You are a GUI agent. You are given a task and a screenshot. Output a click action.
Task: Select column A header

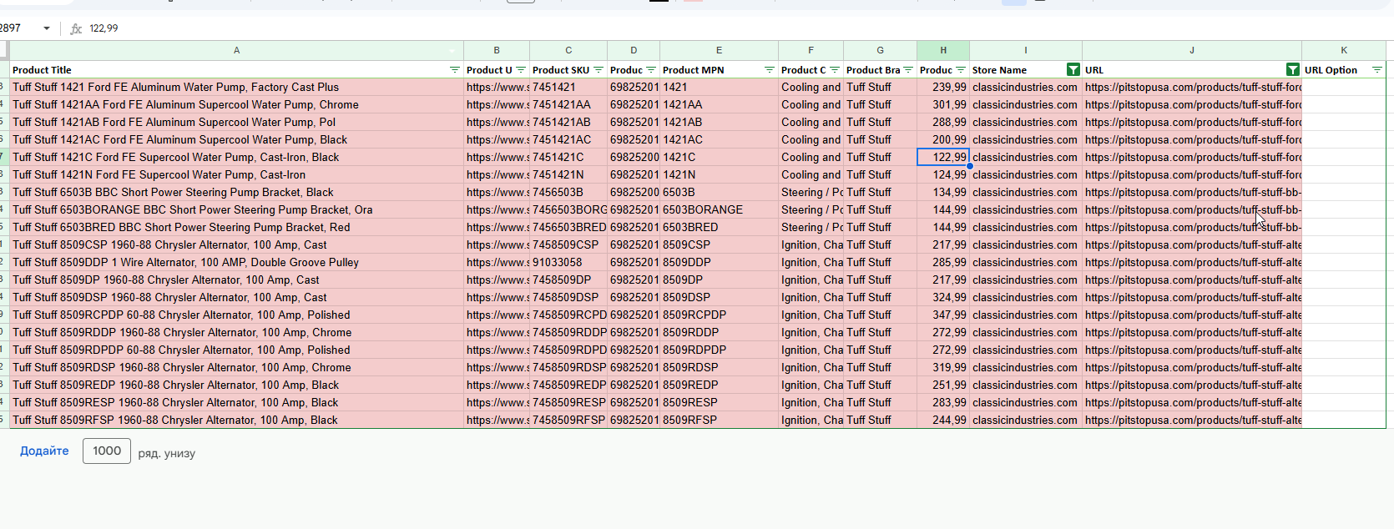pyautogui.click(x=237, y=51)
